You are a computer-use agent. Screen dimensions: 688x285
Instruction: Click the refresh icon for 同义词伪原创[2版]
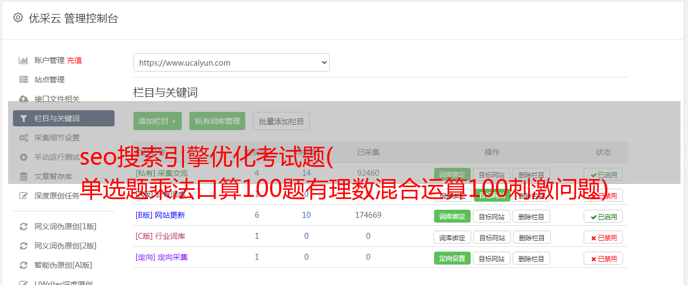24,246
